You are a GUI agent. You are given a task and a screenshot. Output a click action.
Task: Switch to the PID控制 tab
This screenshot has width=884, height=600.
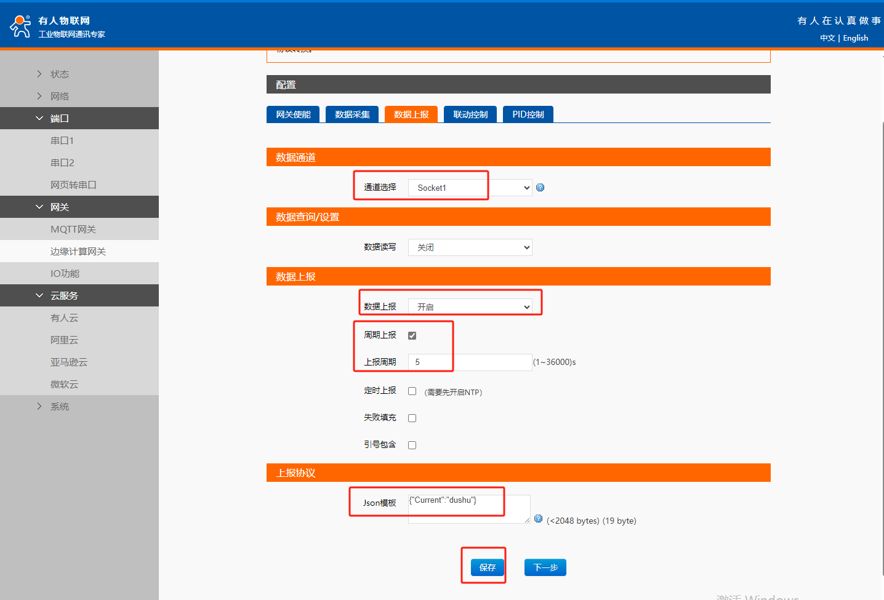click(x=528, y=114)
